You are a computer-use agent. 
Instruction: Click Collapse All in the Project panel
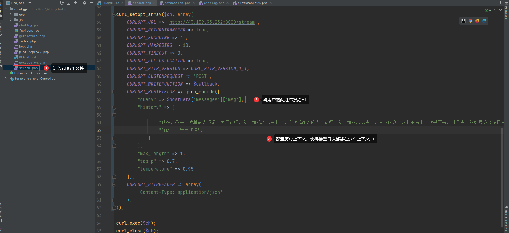[76, 3]
